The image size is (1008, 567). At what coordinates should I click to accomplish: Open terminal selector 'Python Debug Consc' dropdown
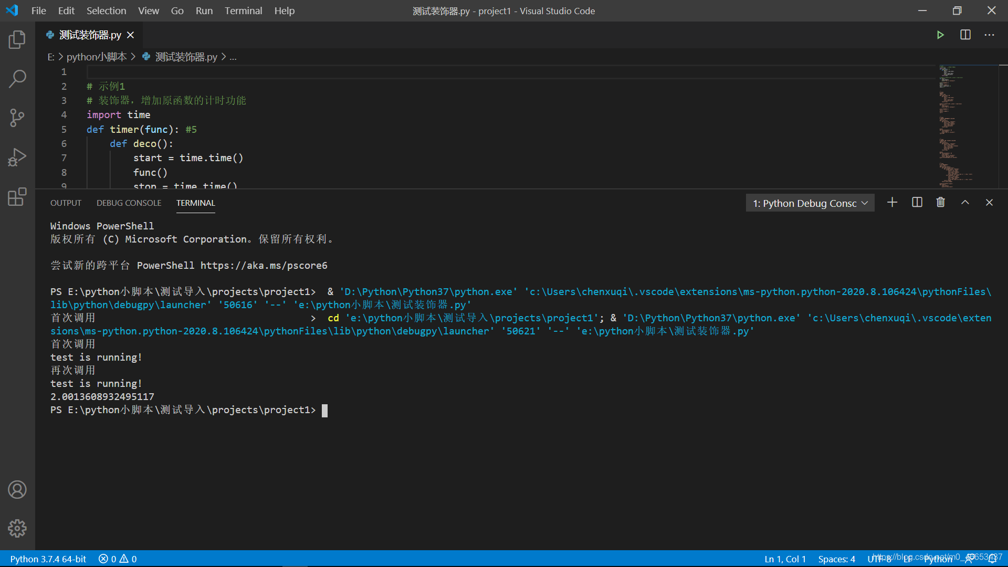[x=810, y=203]
